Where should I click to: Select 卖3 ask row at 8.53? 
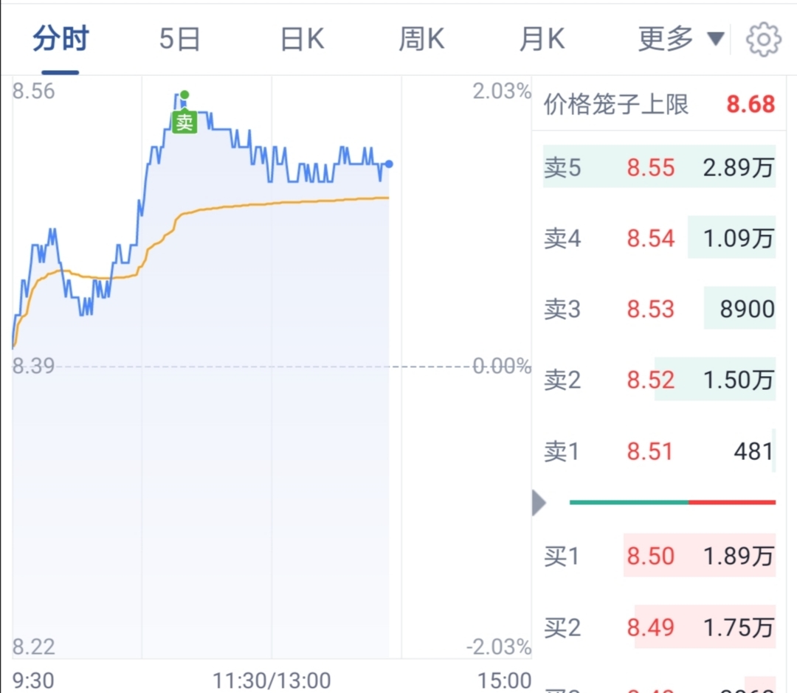point(659,308)
